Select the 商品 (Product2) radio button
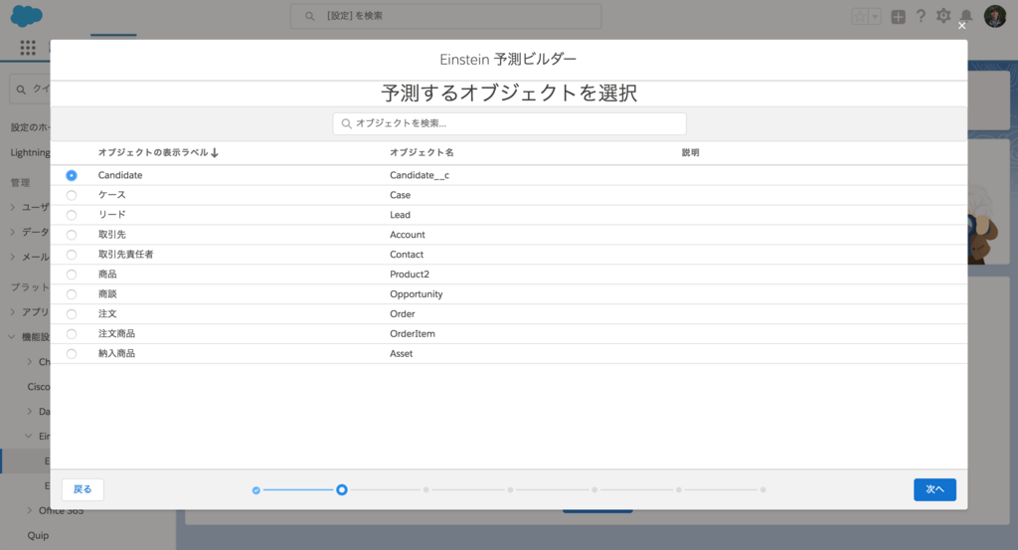The height and width of the screenshot is (550, 1018). tap(72, 275)
